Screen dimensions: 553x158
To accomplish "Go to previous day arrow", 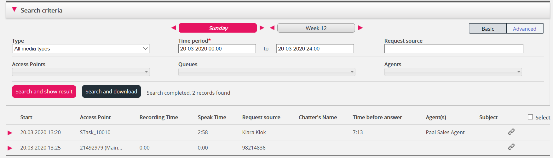I will click(173, 28).
